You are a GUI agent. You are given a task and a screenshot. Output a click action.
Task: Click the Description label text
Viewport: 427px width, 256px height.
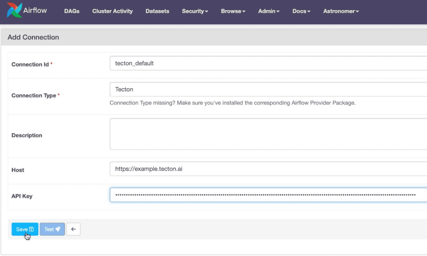(x=27, y=135)
